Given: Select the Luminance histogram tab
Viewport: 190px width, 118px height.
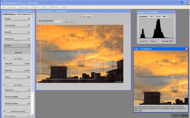Looking at the screenshot, I should click(x=143, y=17).
